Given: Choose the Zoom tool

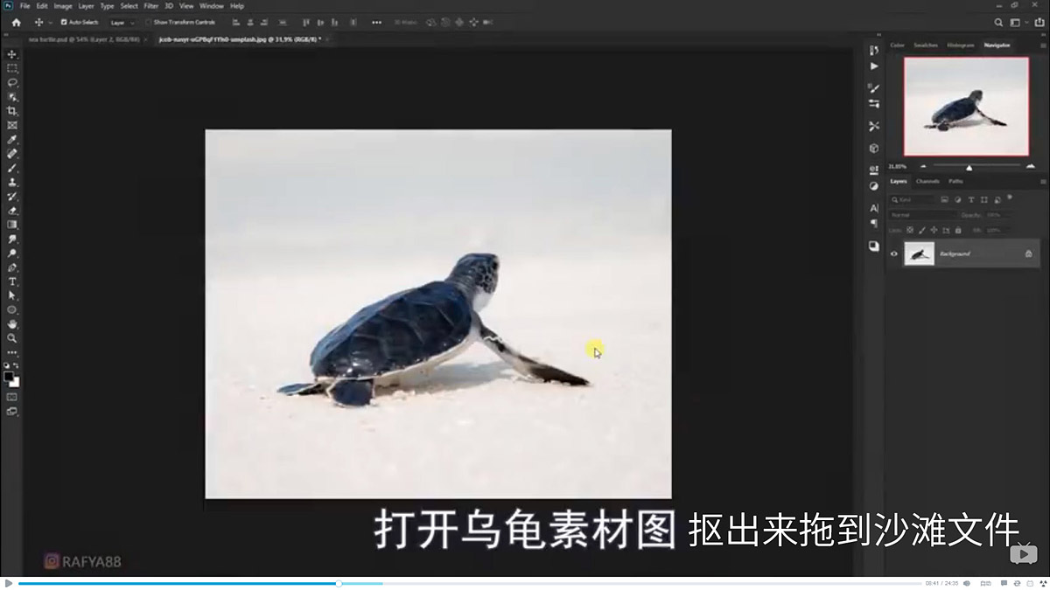Looking at the screenshot, I should (12, 337).
